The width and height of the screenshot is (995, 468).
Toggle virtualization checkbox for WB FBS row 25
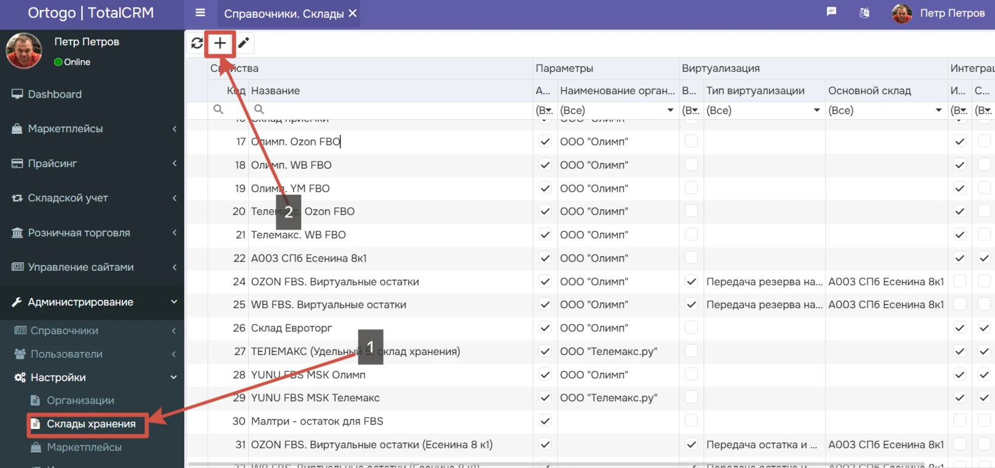click(691, 305)
